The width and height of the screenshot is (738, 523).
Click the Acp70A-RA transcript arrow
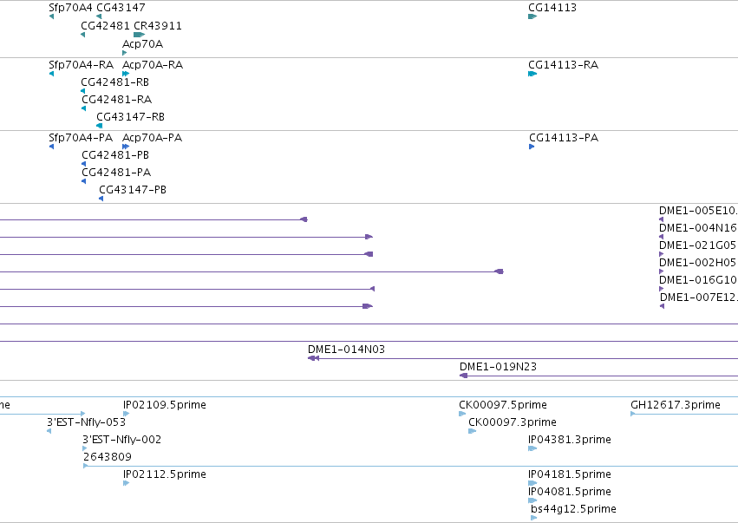(x=126, y=74)
